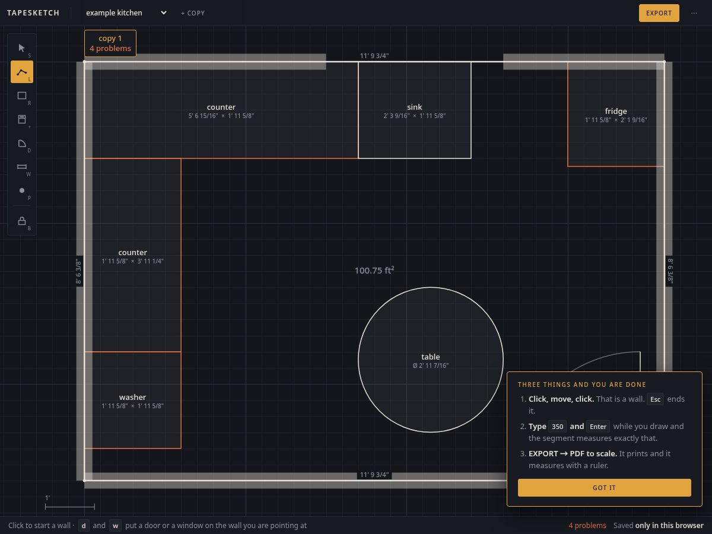Screen dimensions: 712x534
Task: Activate the wall line drawing tool
Action: (22, 72)
